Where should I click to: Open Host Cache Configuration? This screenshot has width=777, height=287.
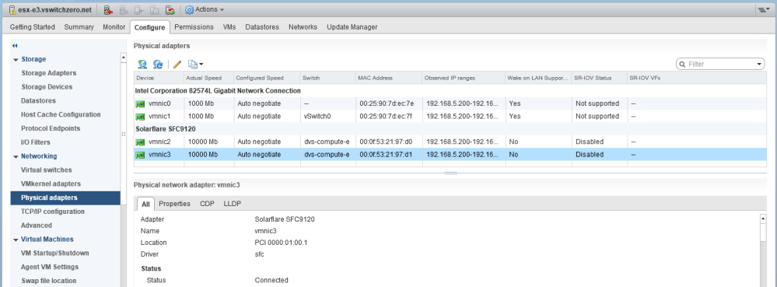tap(61, 114)
